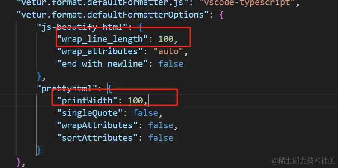Click the "wrap_line_length" key
338x168 pixels.
click(x=102, y=39)
